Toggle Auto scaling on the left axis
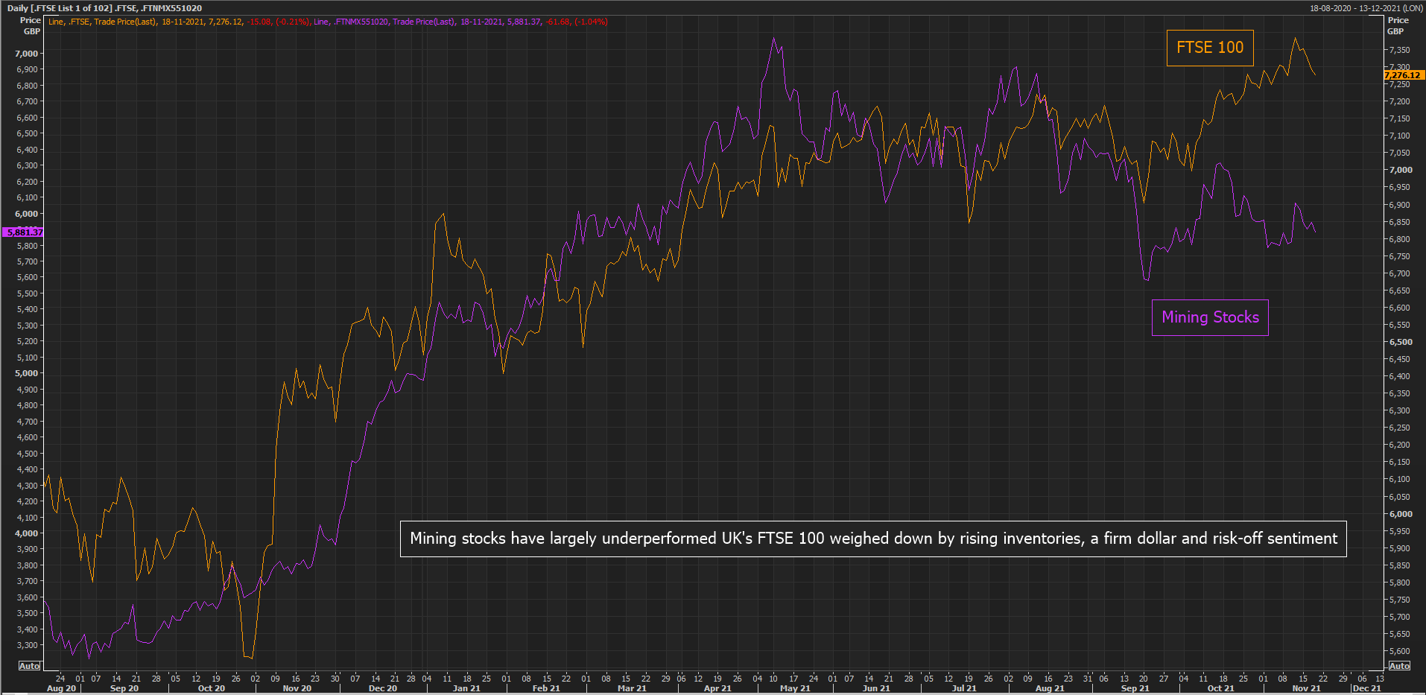Image resolution: width=1426 pixels, height=695 pixels. point(29,666)
